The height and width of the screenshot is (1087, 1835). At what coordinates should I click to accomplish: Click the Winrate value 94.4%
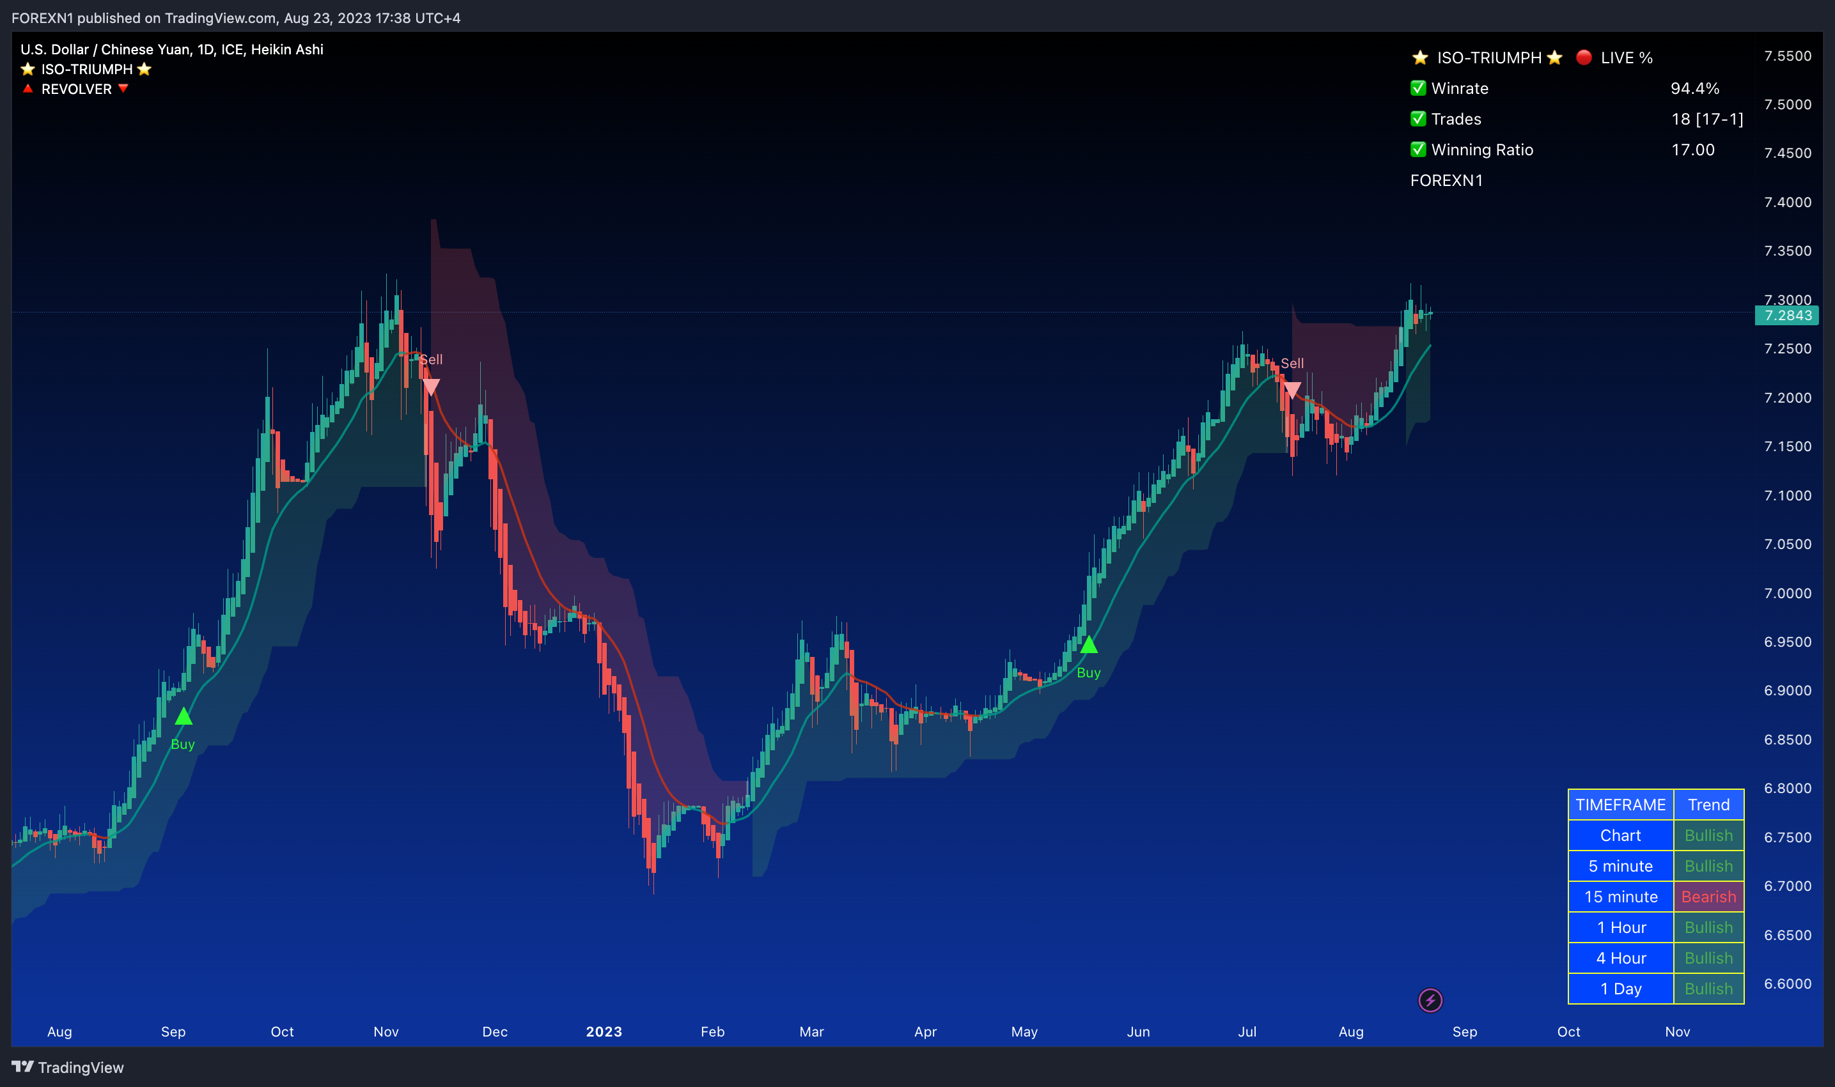(x=1694, y=88)
